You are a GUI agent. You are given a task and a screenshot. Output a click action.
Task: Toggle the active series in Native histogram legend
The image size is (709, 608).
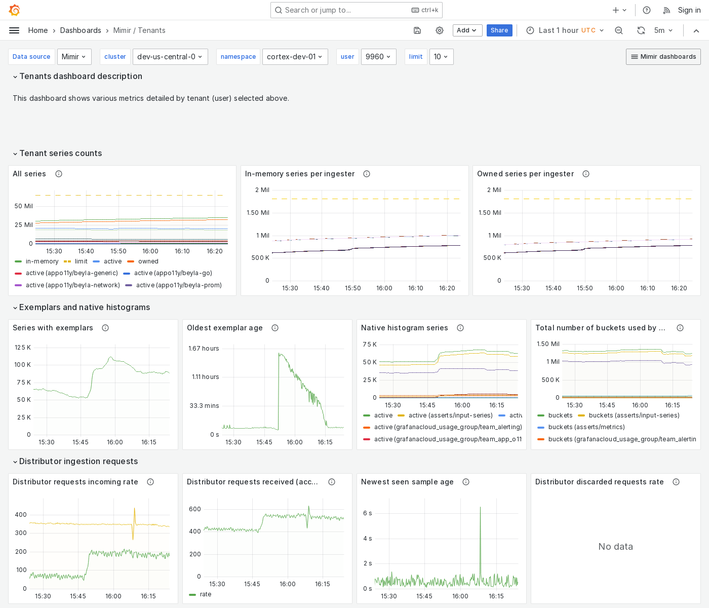(383, 415)
